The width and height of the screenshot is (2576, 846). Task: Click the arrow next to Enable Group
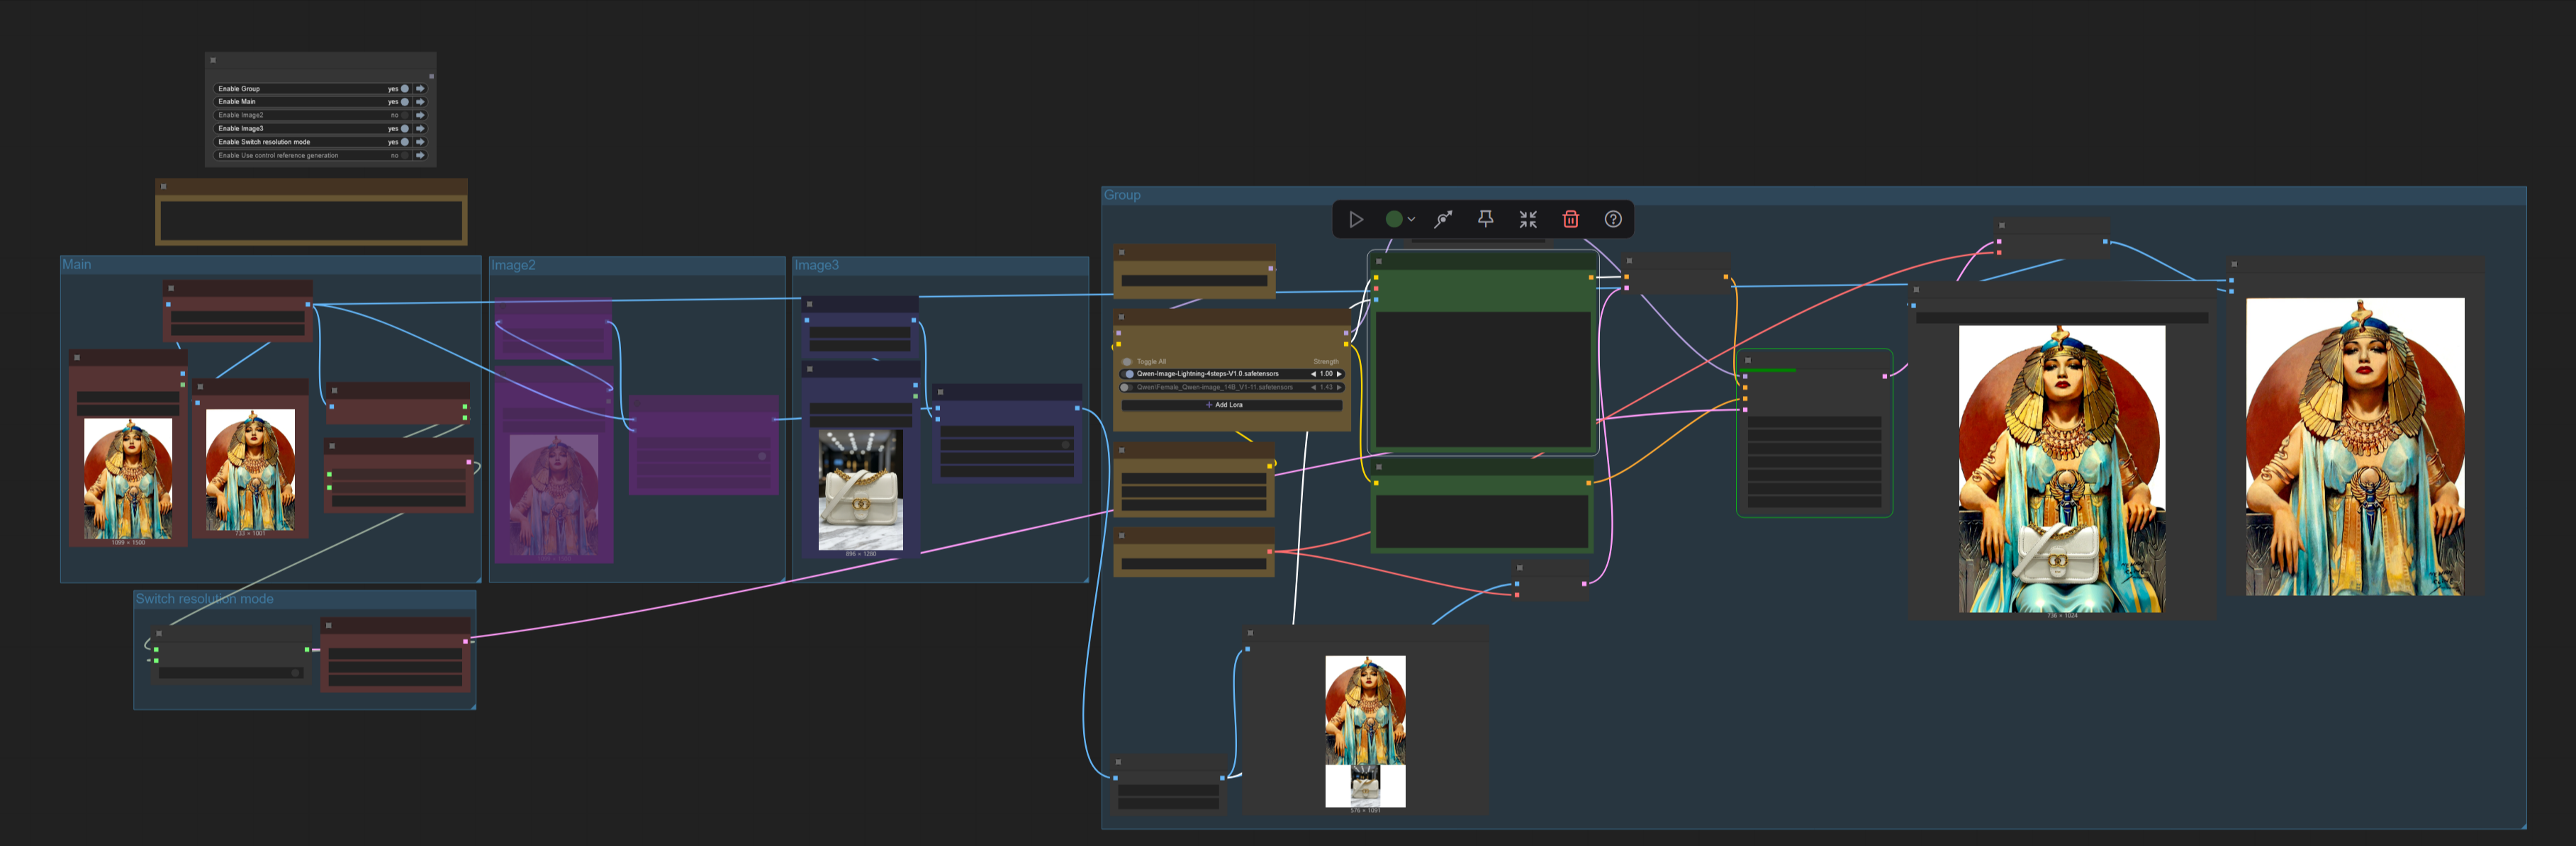(x=420, y=88)
